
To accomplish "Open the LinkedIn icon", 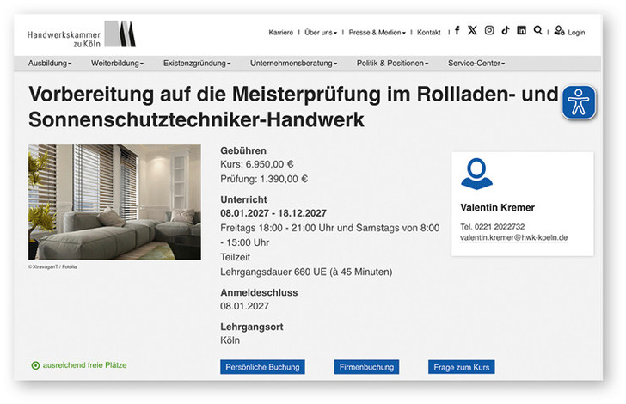I will pyautogui.click(x=521, y=30).
